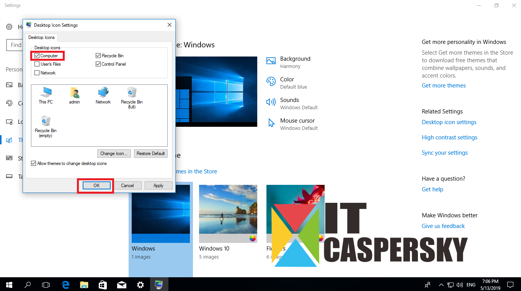The width and height of the screenshot is (521, 291).
Task: Confirm dialog with OK button
Action: click(x=96, y=186)
